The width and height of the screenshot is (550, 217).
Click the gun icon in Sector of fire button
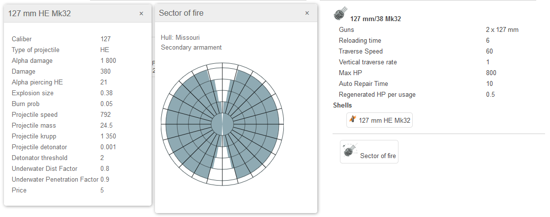coord(350,150)
